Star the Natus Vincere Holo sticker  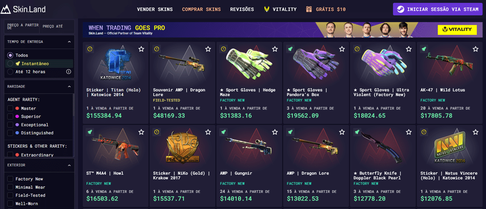[476, 132]
